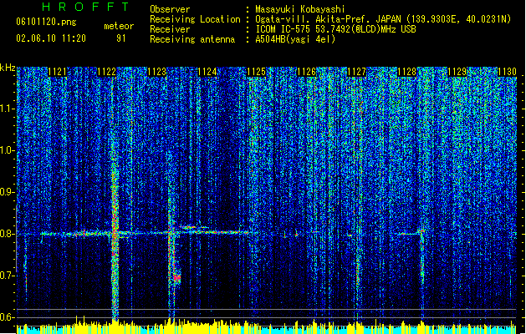Click the HROFFT title text
The height and width of the screenshot is (334, 526).
[x=85, y=7]
